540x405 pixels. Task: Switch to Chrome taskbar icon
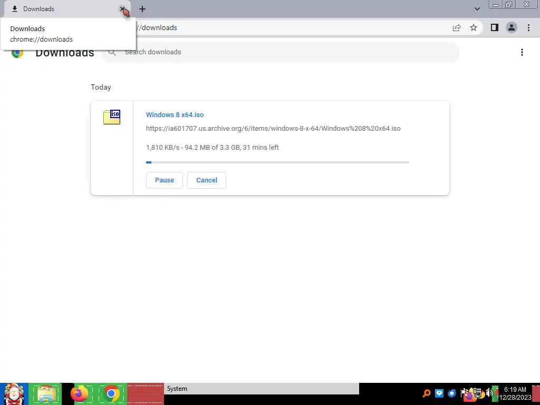(x=111, y=394)
